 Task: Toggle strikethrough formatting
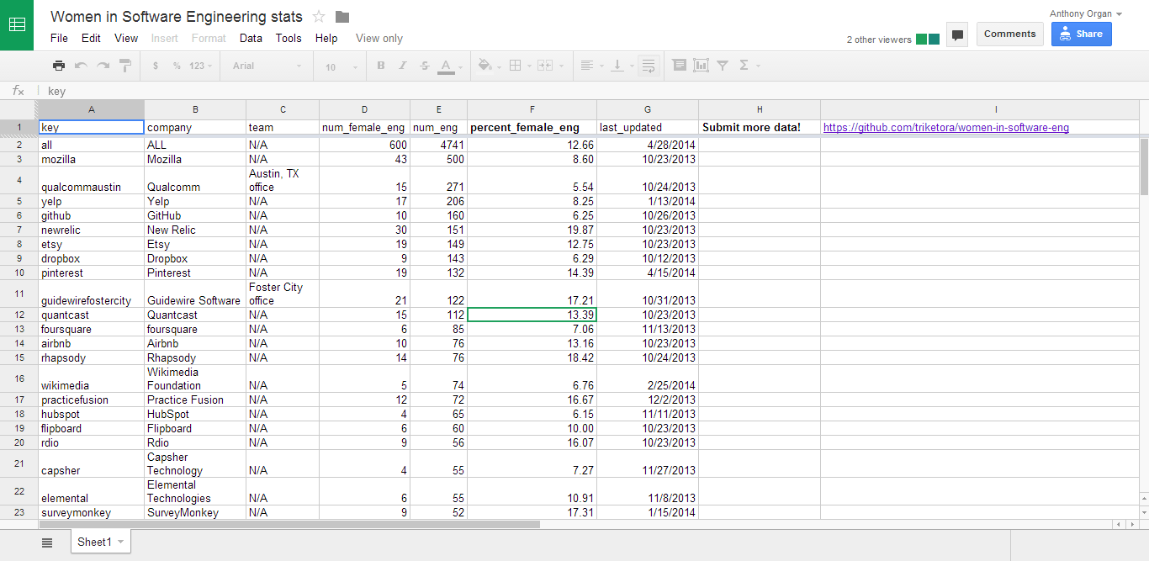[424, 66]
